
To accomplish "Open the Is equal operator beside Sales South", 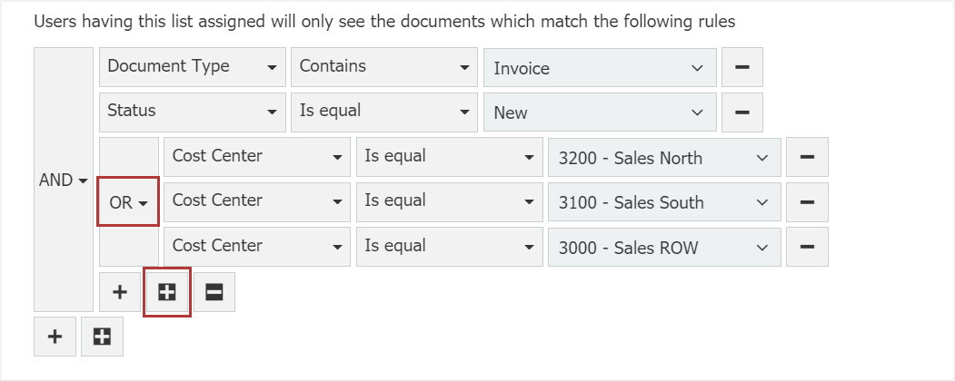I will [x=449, y=201].
